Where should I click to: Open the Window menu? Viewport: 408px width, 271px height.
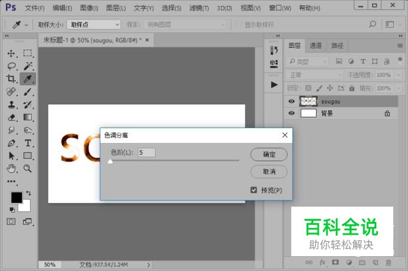[x=280, y=8]
